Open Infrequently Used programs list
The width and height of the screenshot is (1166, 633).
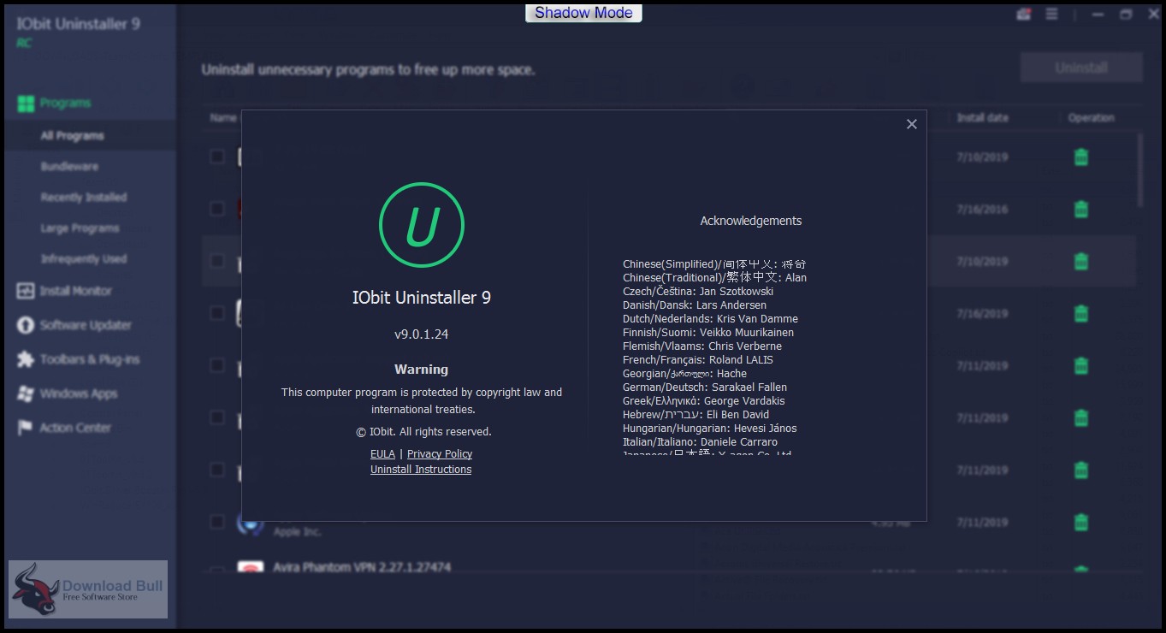[84, 259]
